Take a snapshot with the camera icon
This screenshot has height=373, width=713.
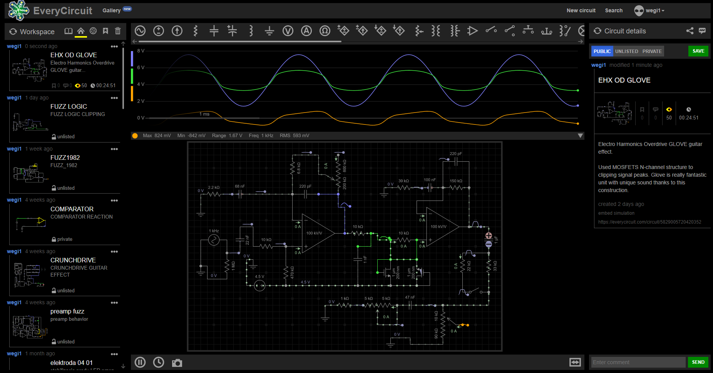[x=177, y=363]
